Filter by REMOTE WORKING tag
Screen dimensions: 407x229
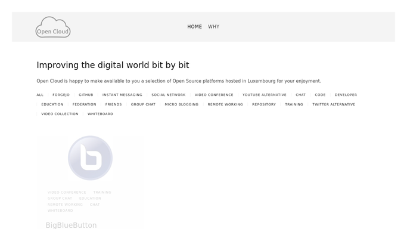(225, 104)
